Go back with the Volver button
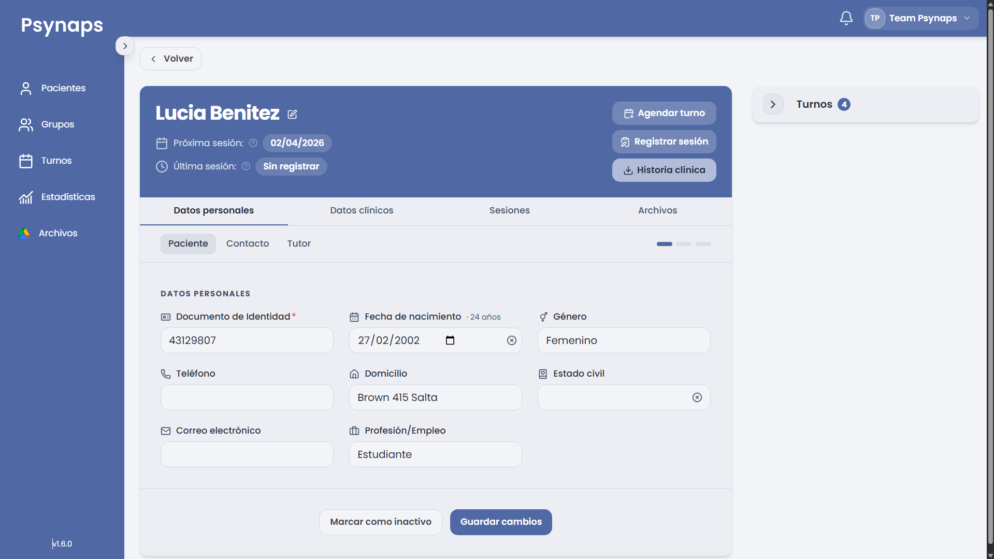The width and height of the screenshot is (994, 559). click(x=170, y=59)
